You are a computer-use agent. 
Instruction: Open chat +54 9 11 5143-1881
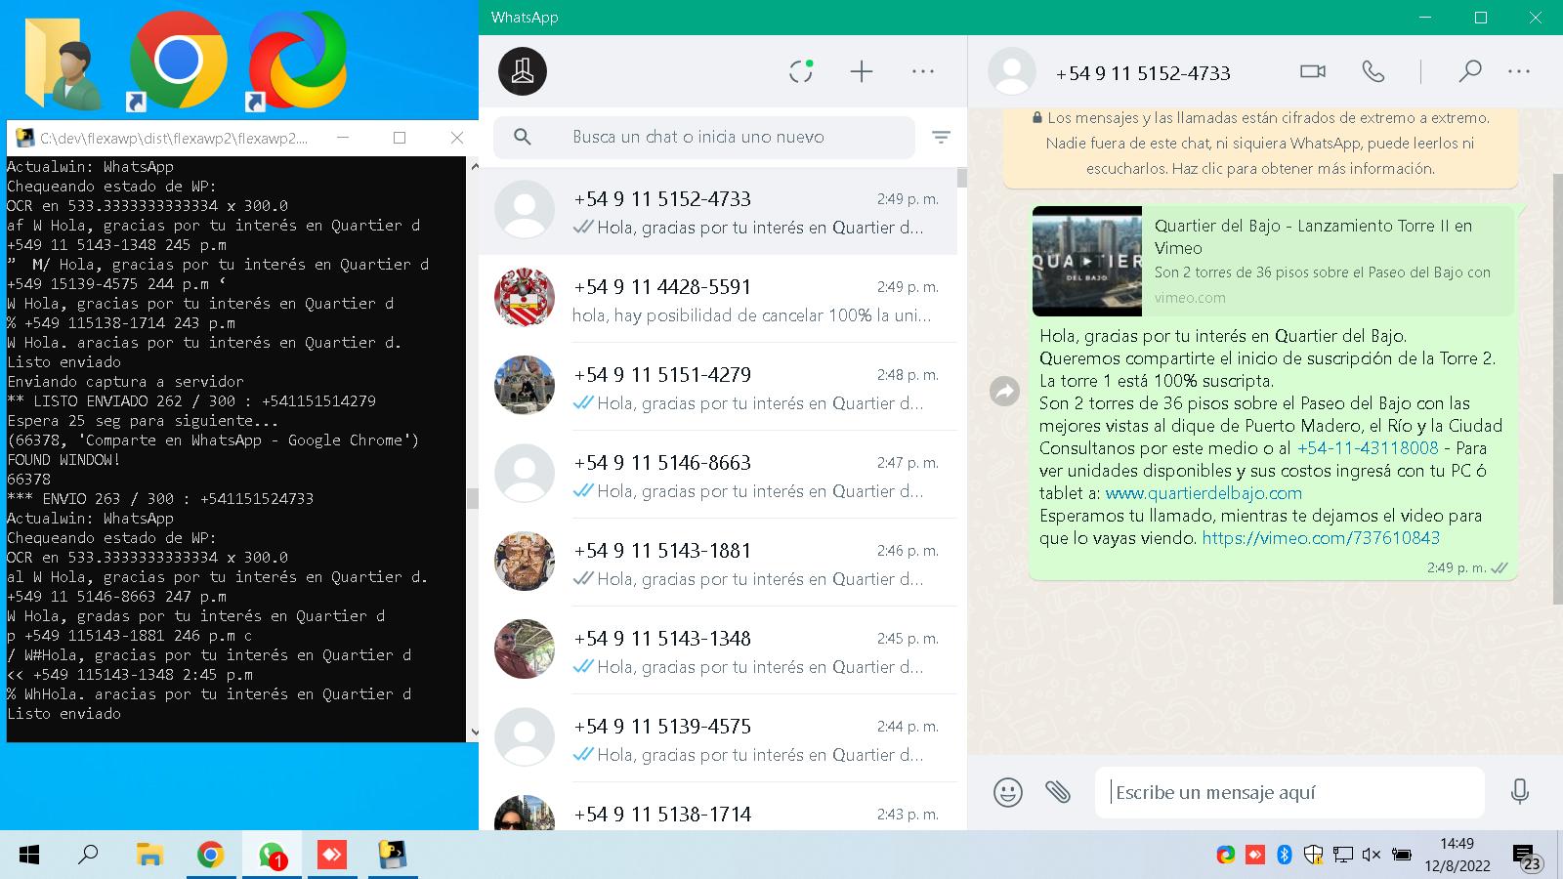[x=718, y=563]
